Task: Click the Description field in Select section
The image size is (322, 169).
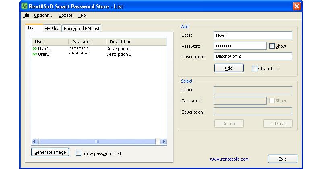Action: pos(253,112)
